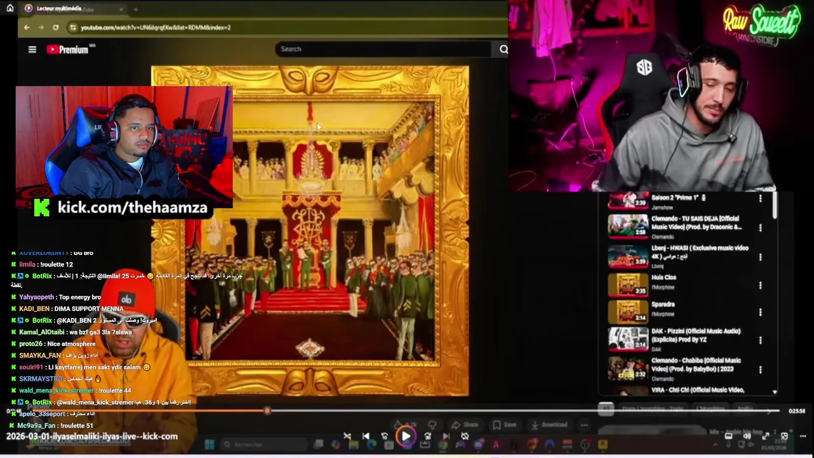Enter fullscreen in the media player
The height and width of the screenshot is (458, 814).
(766, 436)
